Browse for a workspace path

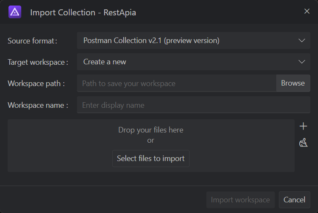(293, 83)
